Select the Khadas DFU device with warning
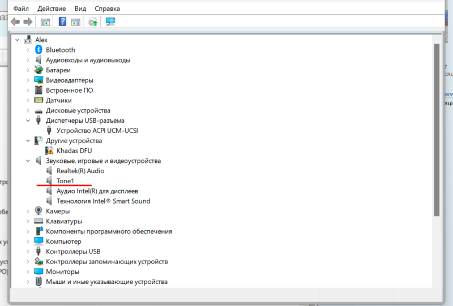The height and width of the screenshot is (306, 453). pyautogui.click(x=74, y=150)
